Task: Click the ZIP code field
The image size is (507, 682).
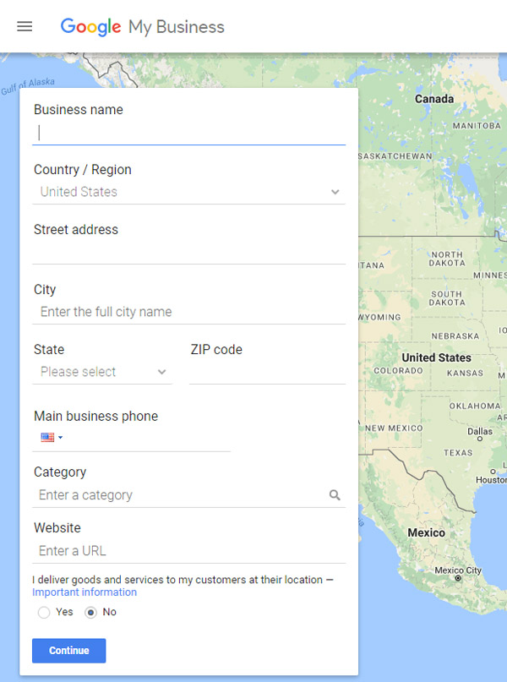Action: pos(267,373)
